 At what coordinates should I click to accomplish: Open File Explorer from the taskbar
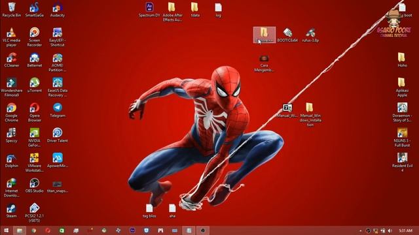[20, 230]
